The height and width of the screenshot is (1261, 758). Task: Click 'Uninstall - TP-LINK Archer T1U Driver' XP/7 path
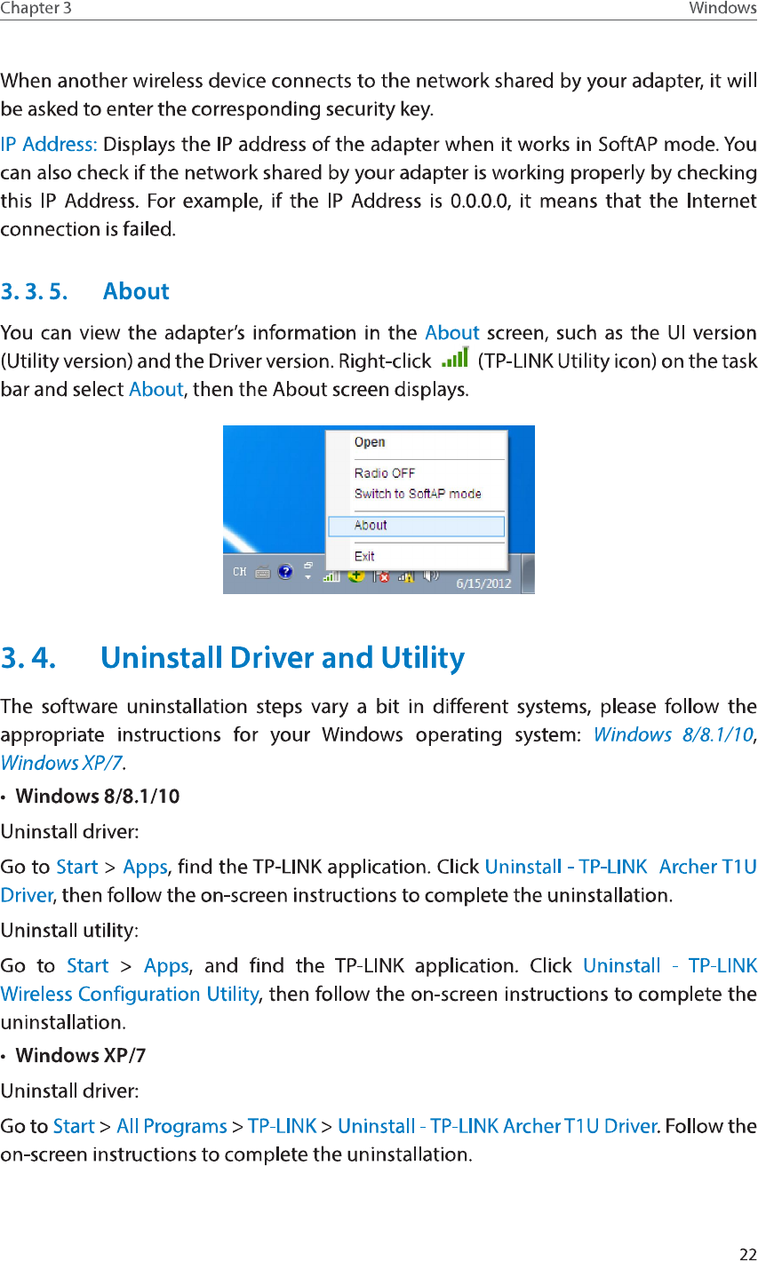(497, 1126)
